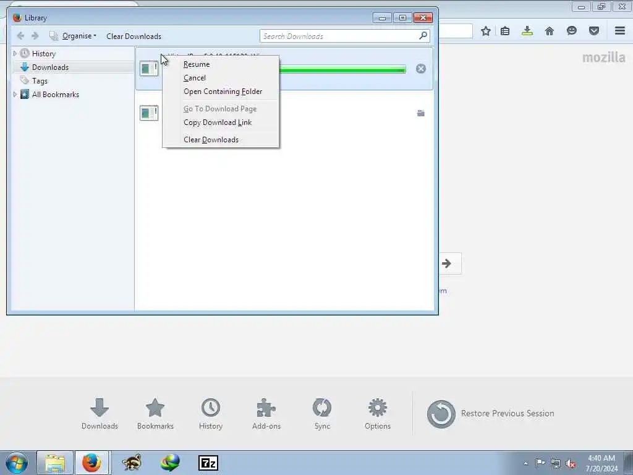This screenshot has width=633, height=475.
Task: Click the muted volume tray icon
Action: click(x=571, y=463)
